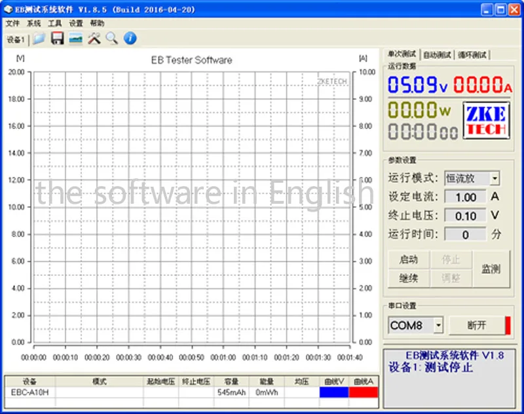Open the 系统 menu

click(31, 23)
